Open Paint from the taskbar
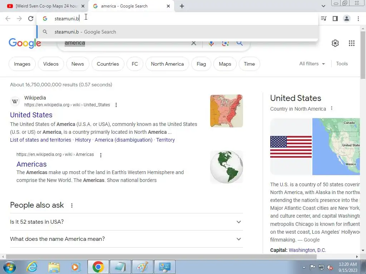 coord(142,267)
